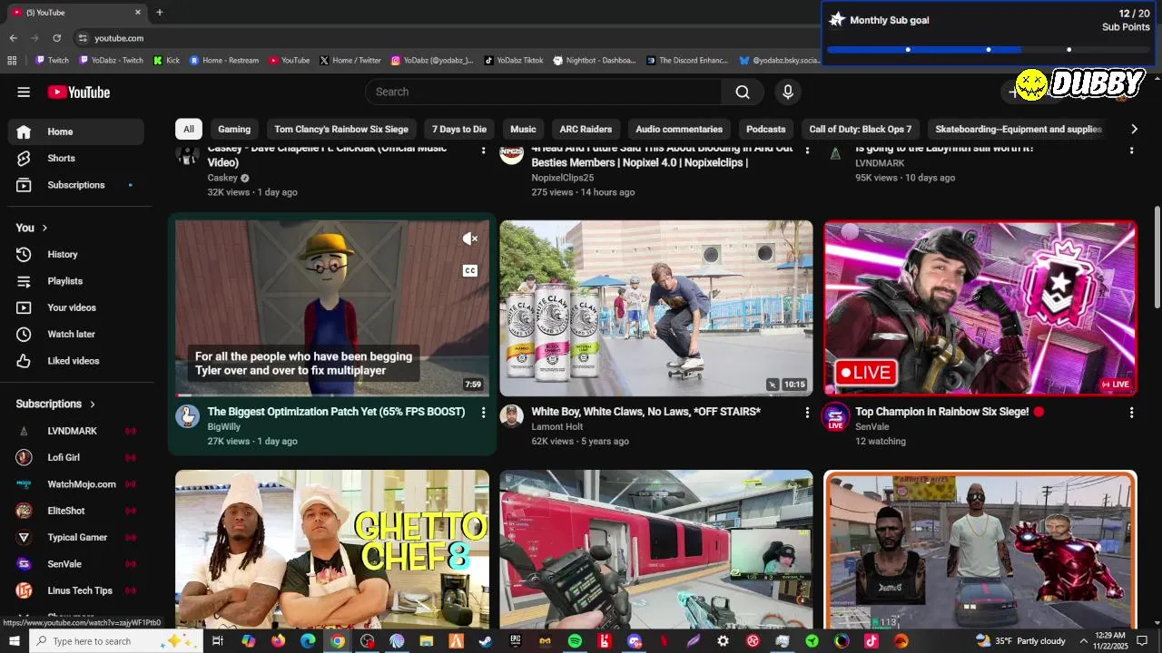
Task: Open Windows Start menu
Action: point(14,641)
